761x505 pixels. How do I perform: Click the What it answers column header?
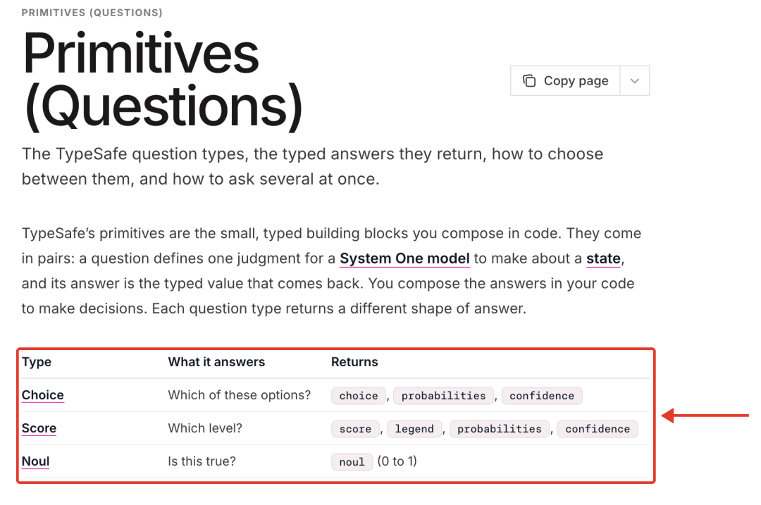(216, 362)
